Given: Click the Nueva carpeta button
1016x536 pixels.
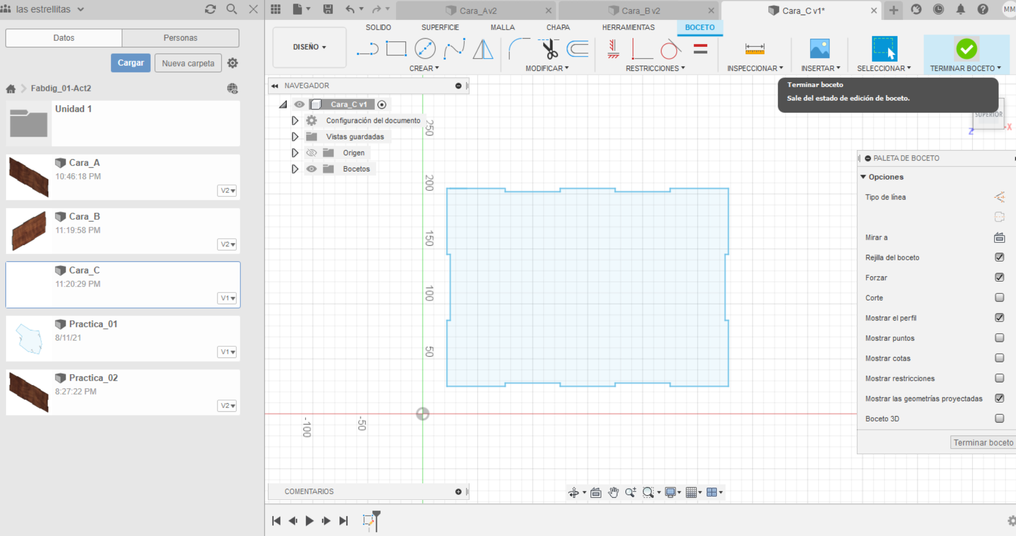Looking at the screenshot, I should click(188, 63).
